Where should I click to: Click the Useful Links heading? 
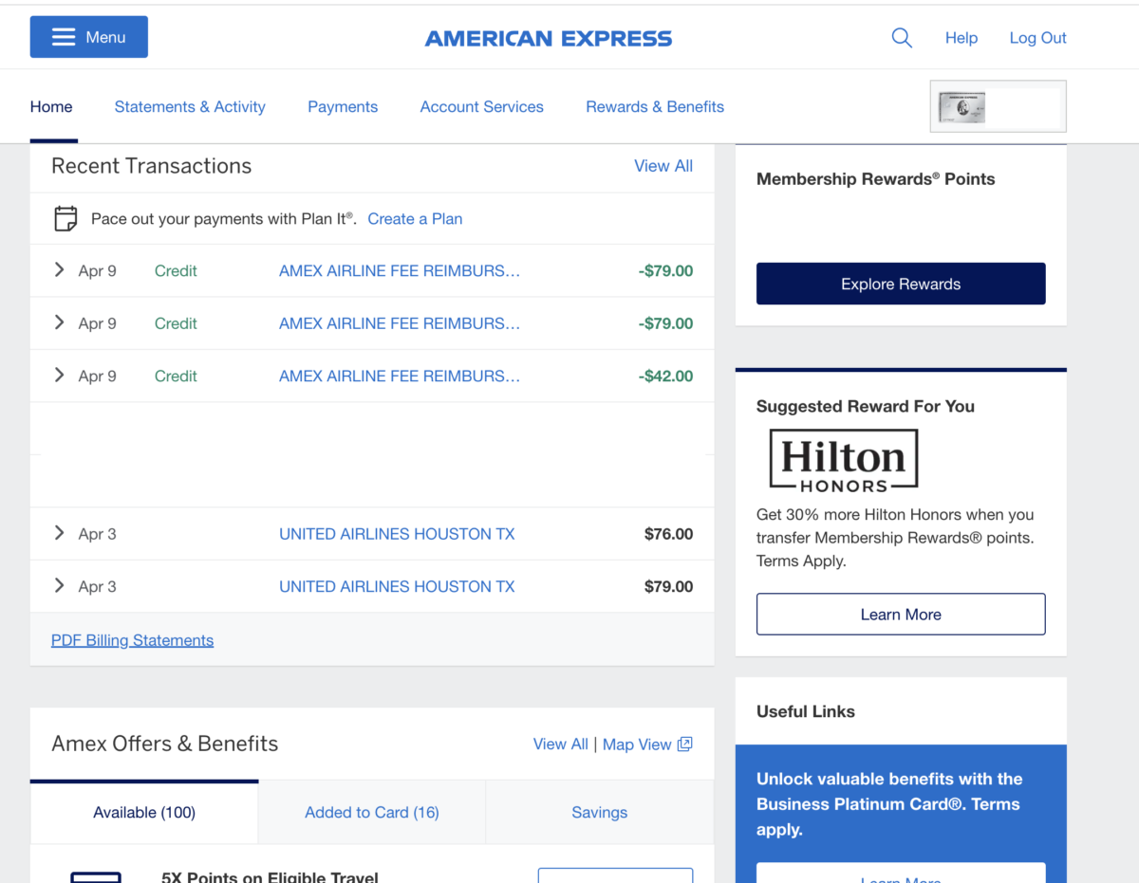coord(806,711)
